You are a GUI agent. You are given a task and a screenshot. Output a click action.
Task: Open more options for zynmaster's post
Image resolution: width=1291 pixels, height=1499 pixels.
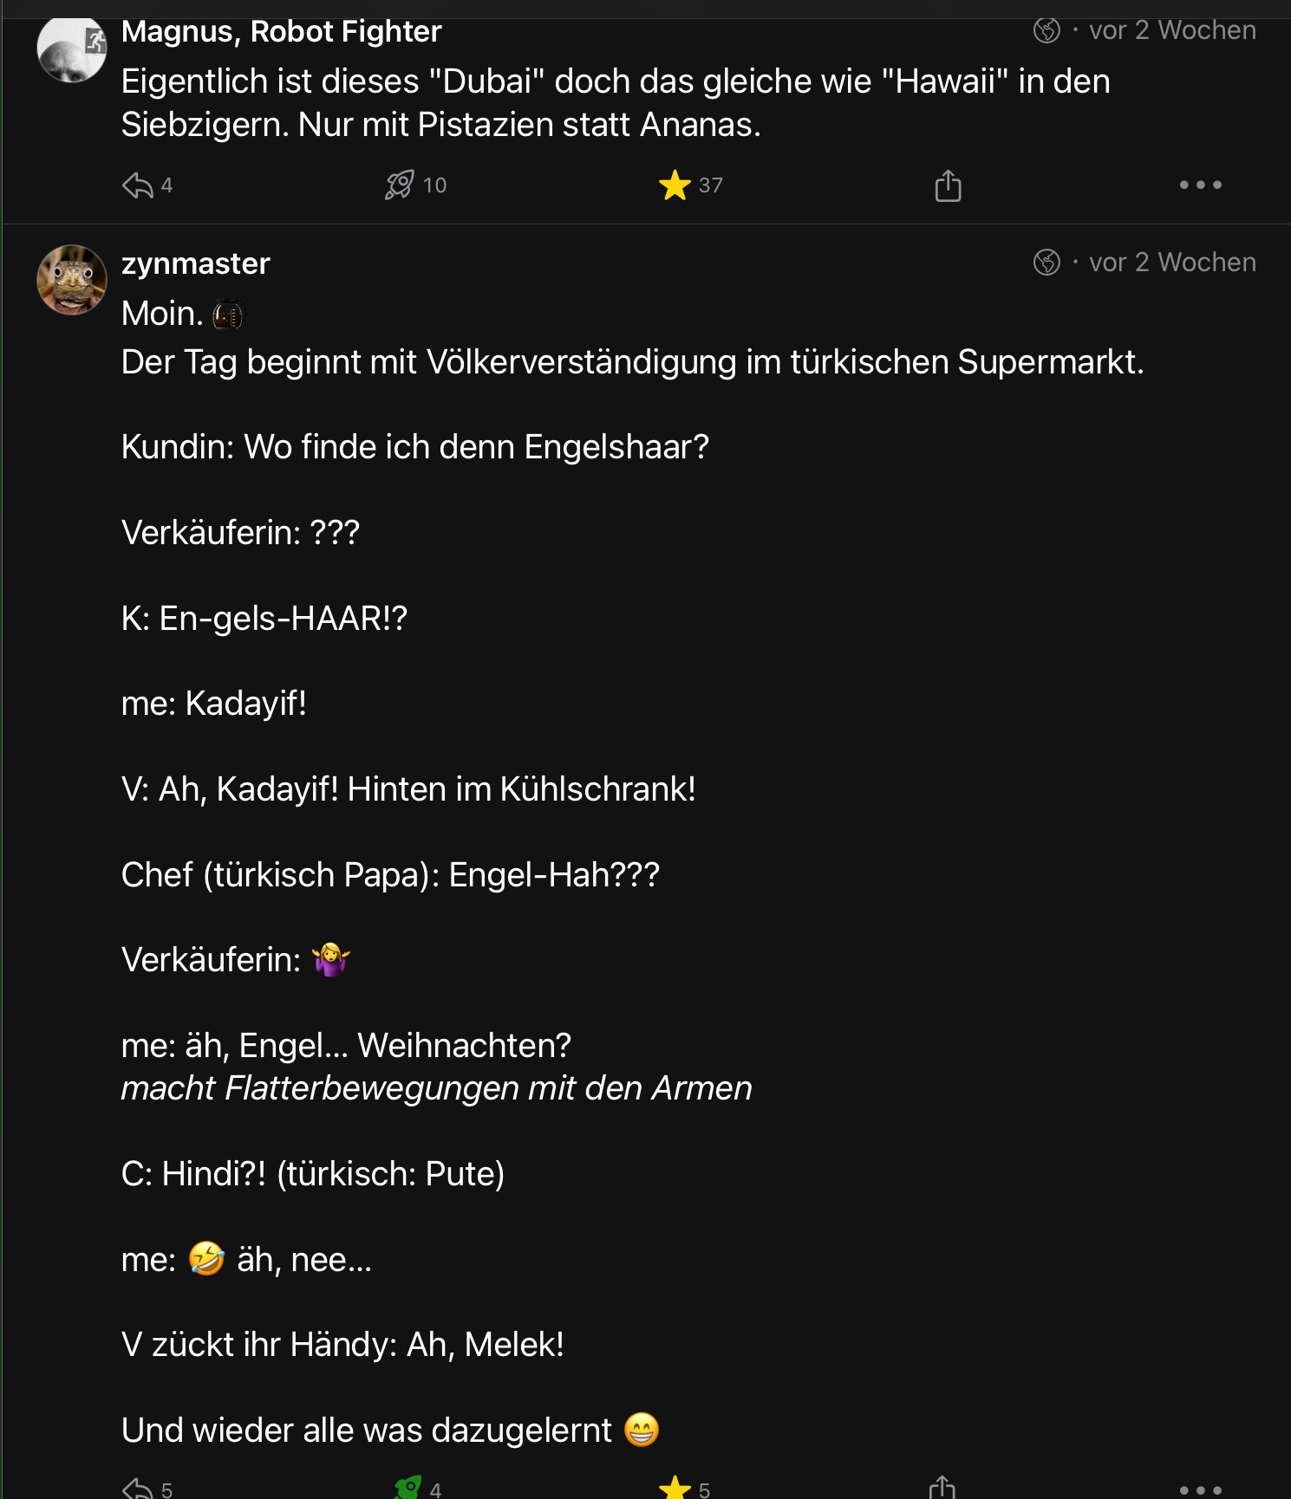coord(1200,1489)
